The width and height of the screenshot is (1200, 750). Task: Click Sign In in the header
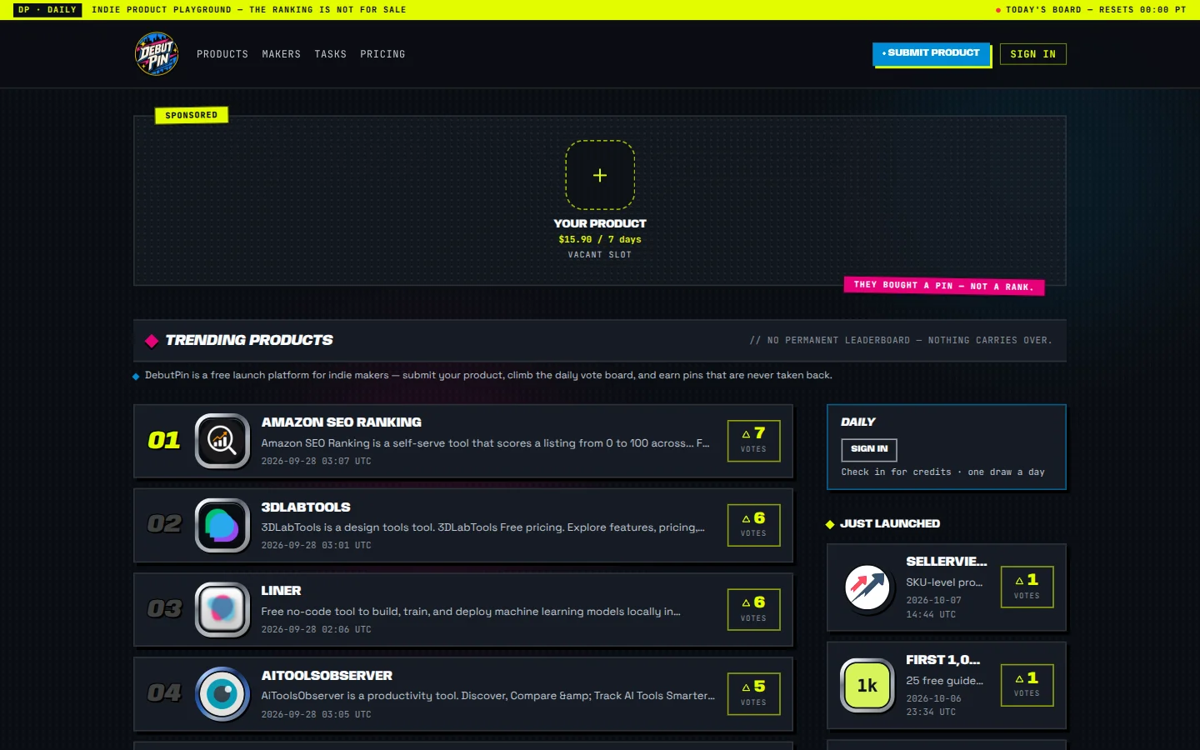(1033, 54)
